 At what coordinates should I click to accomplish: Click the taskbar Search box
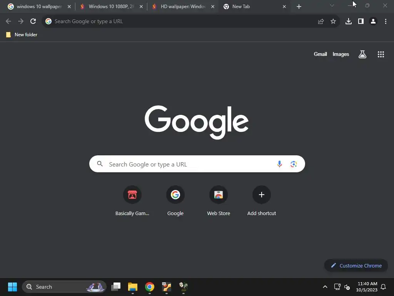coord(64,287)
